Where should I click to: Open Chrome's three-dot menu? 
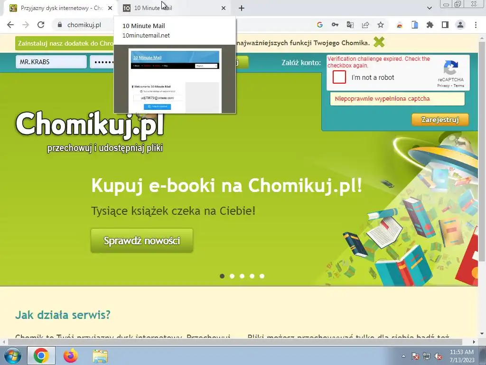click(476, 25)
